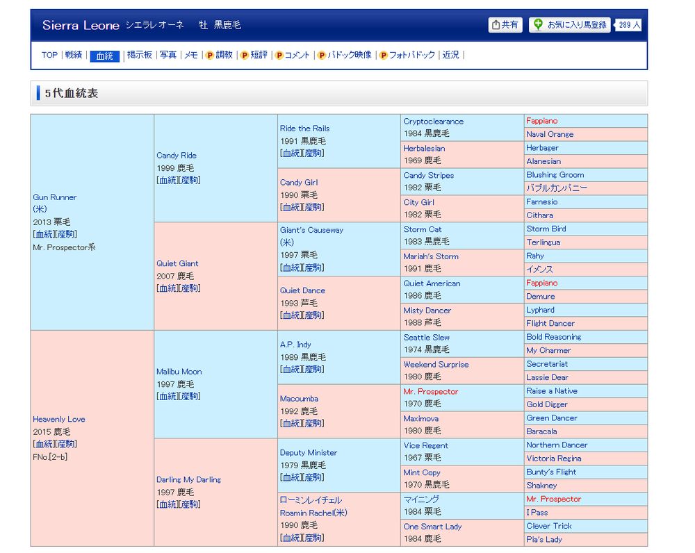This screenshot has width=695, height=553.
Task: Click 血統 link under Darling My Darling
Action: (167, 504)
